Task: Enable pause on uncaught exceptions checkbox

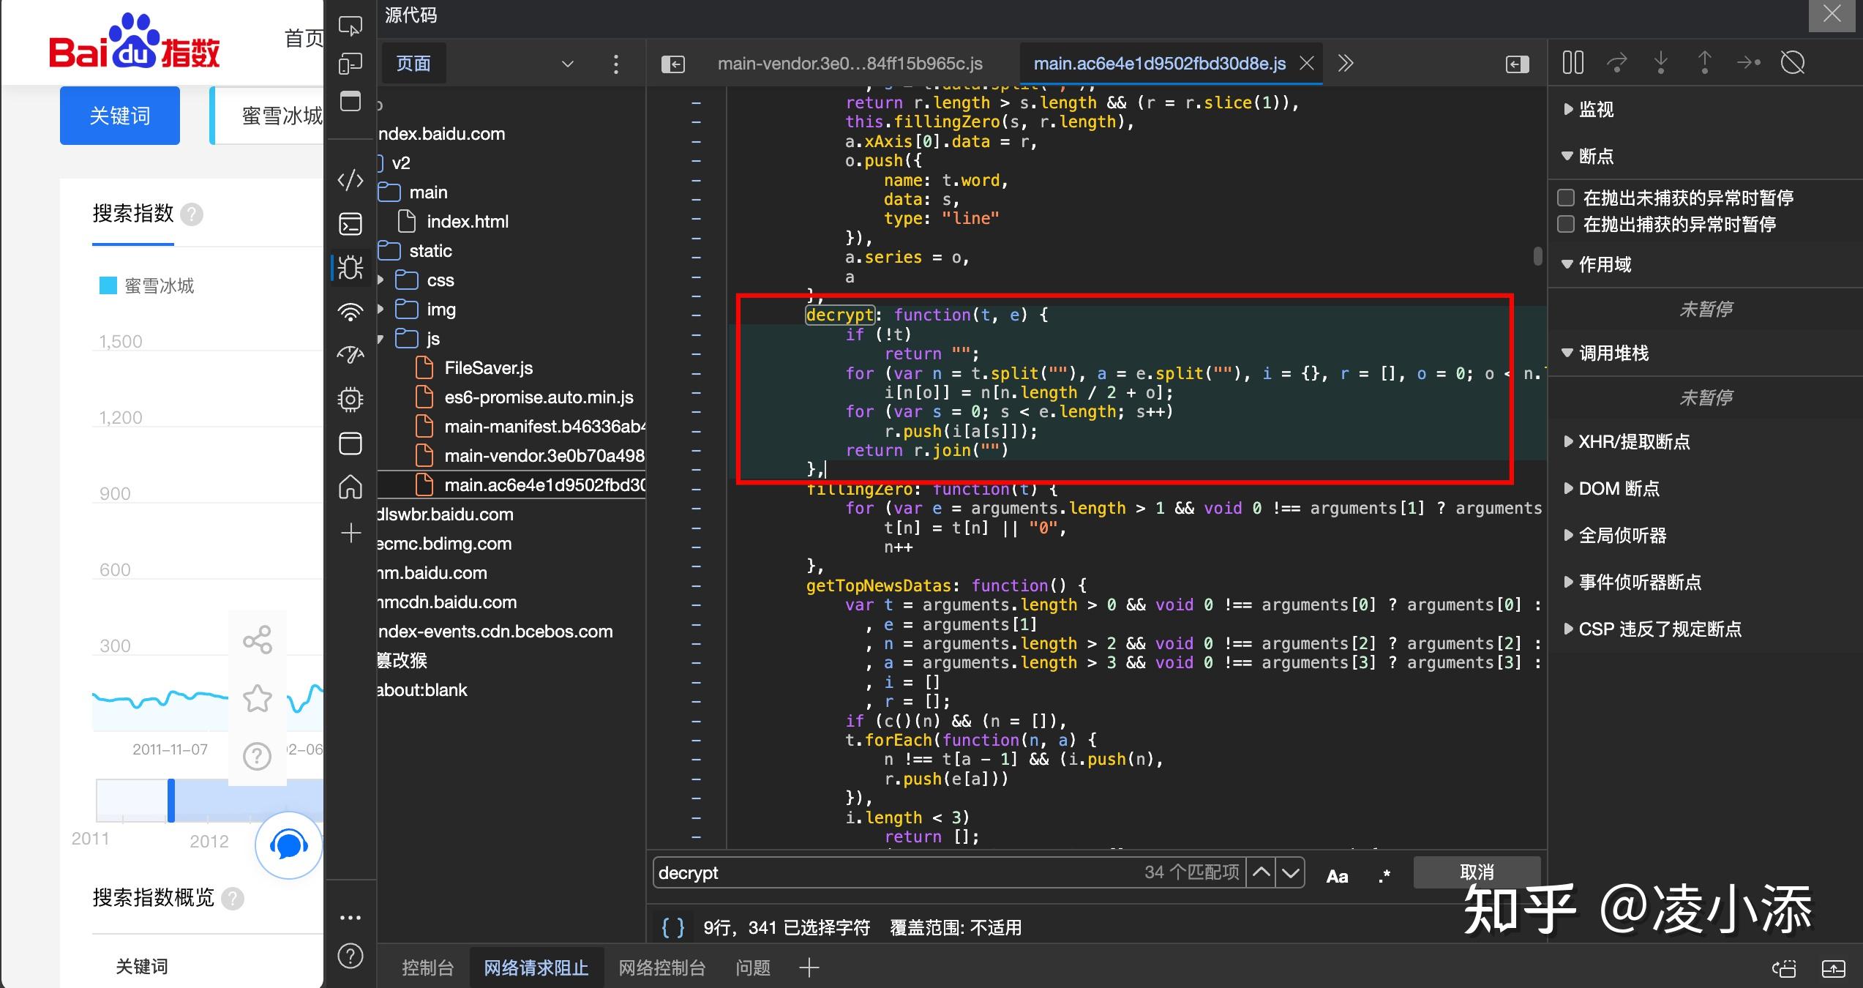Action: pyautogui.click(x=1566, y=198)
